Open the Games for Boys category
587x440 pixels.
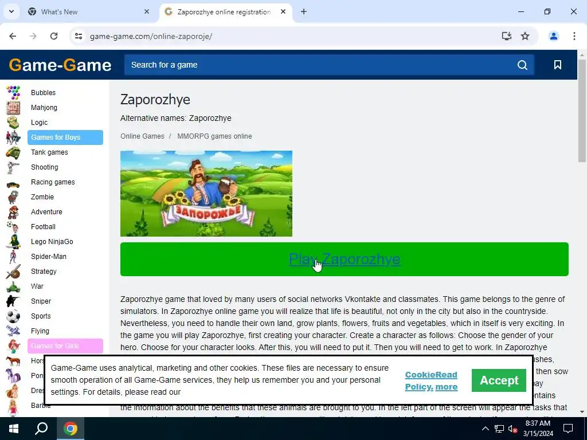point(65,137)
